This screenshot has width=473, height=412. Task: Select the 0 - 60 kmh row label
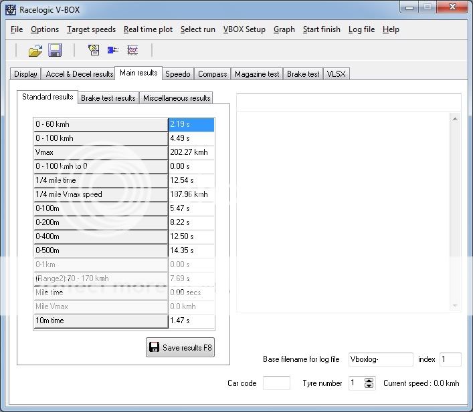(100, 124)
